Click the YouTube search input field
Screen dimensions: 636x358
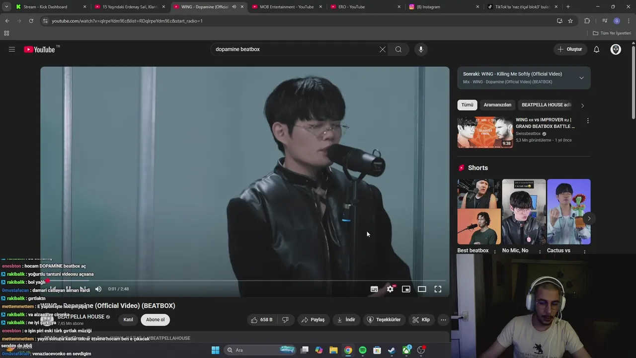click(293, 49)
